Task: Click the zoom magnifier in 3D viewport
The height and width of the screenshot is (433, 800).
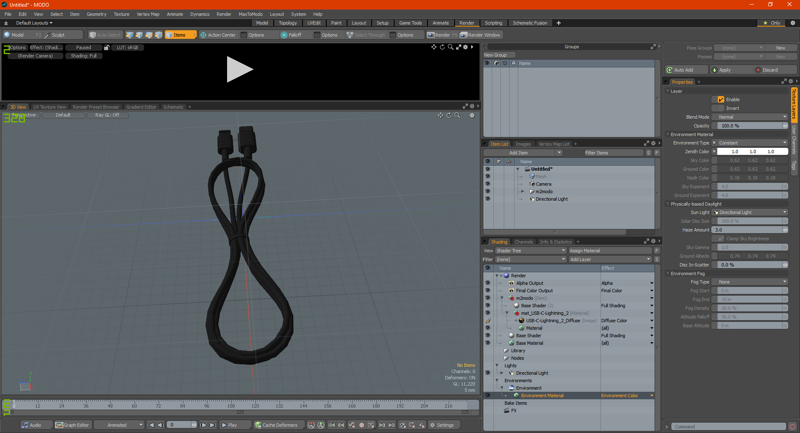Action: click(x=457, y=115)
